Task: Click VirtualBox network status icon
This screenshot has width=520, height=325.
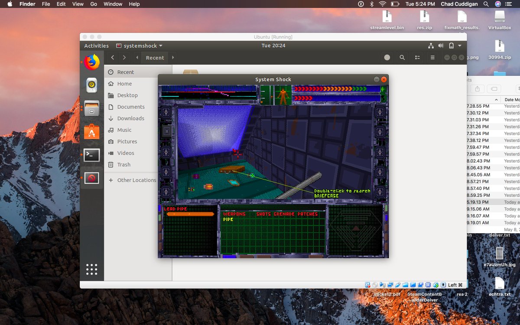Action: click(x=390, y=285)
